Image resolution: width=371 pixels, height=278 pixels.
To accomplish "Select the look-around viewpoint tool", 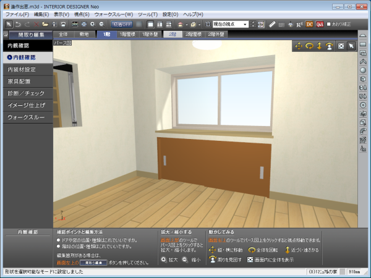I will [329, 46].
